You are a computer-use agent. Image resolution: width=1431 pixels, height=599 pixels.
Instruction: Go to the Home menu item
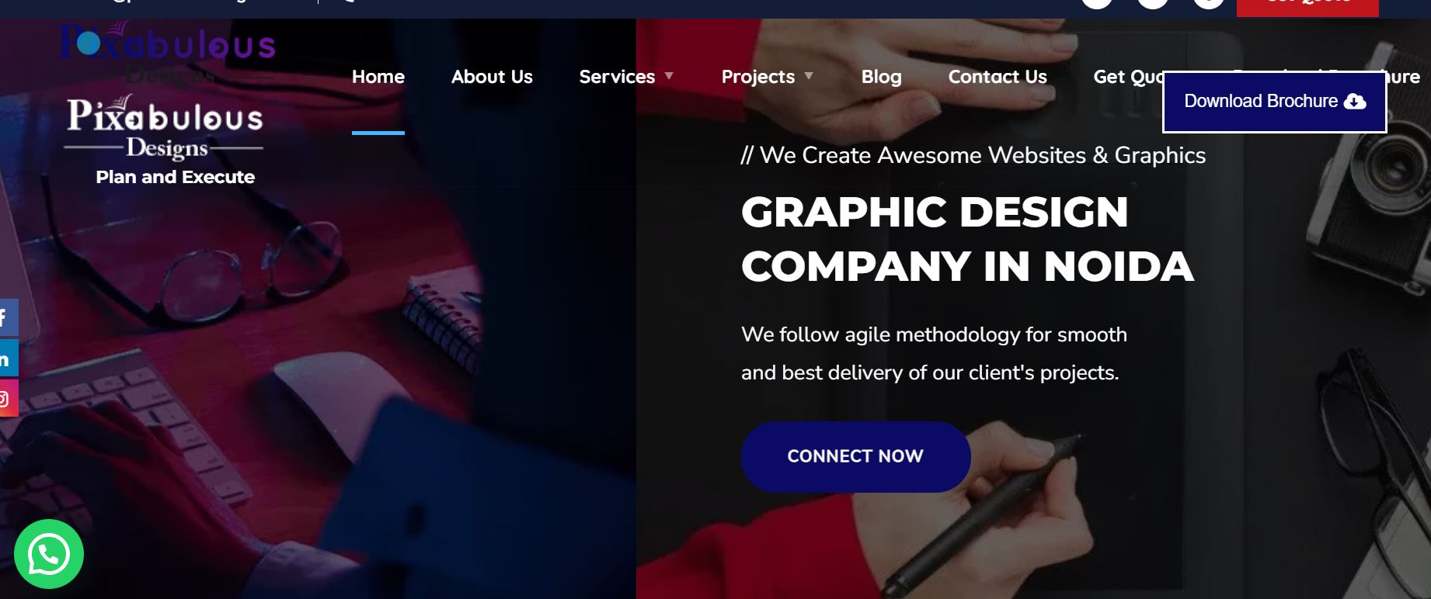[x=378, y=77]
